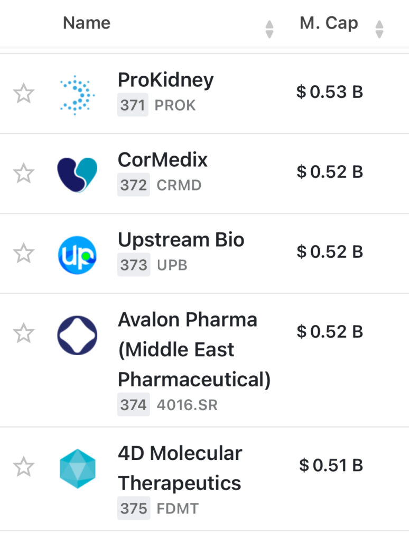Open the CorMedix company page
The height and width of the screenshot is (542, 409).
[x=163, y=160]
